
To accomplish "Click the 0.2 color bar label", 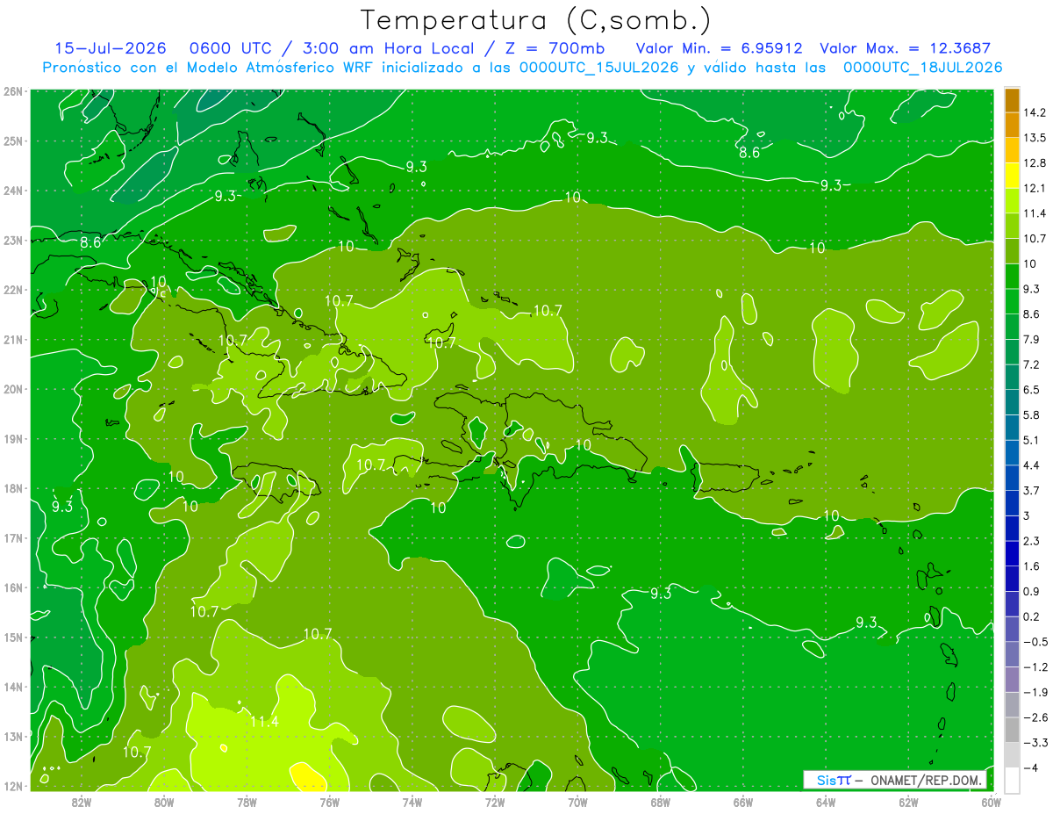I will click(x=1033, y=616).
